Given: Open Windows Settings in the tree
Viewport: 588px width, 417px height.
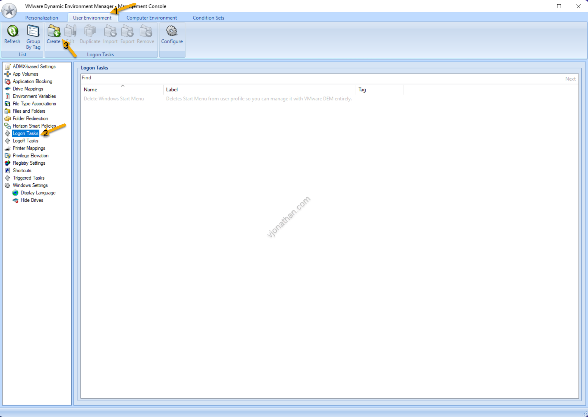Looking at the screenshot, I should (30, 185).
